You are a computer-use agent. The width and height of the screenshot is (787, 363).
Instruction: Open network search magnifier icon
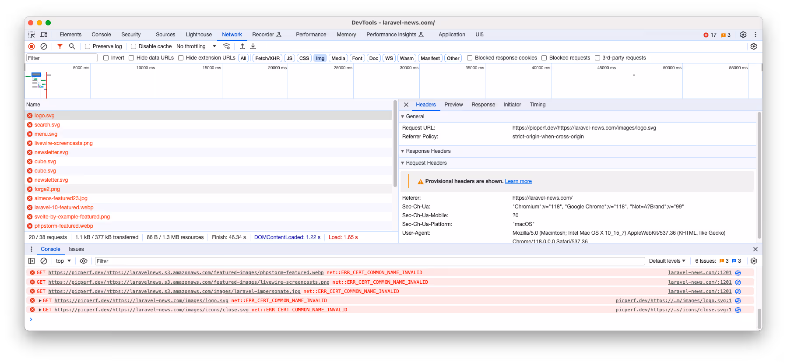pos(72,46)
